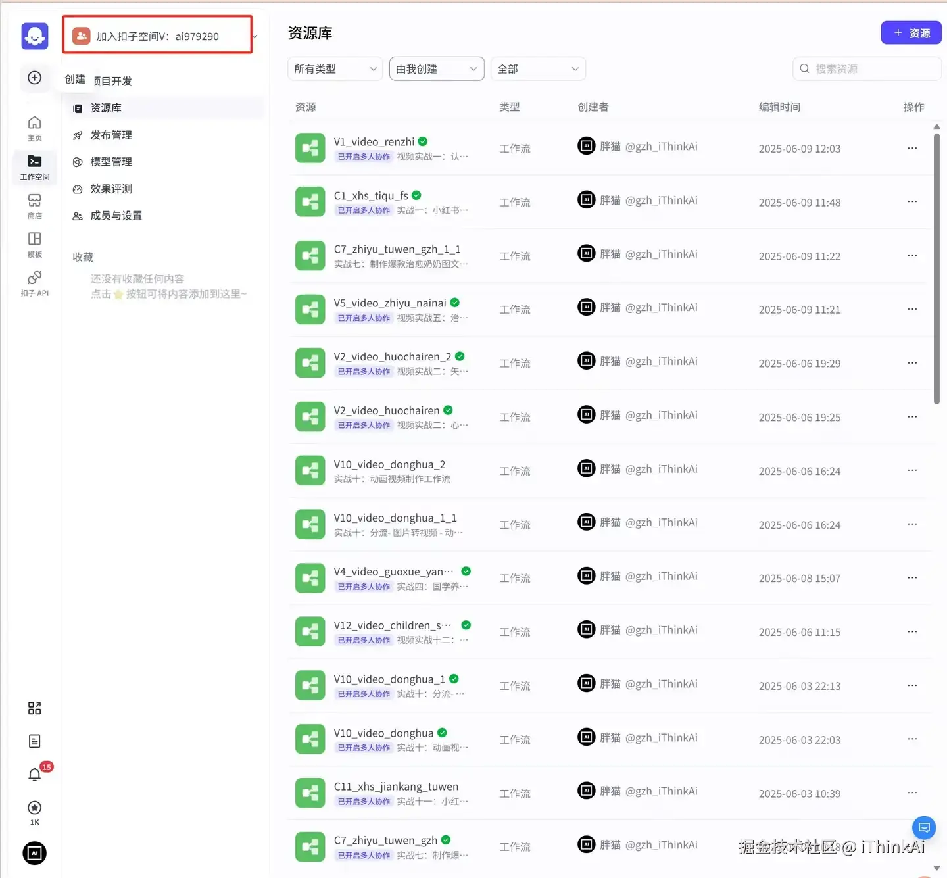
Task: Click creator 胖猫 in V5_video_zhiyu_nainai row
Action: (610, 307)
